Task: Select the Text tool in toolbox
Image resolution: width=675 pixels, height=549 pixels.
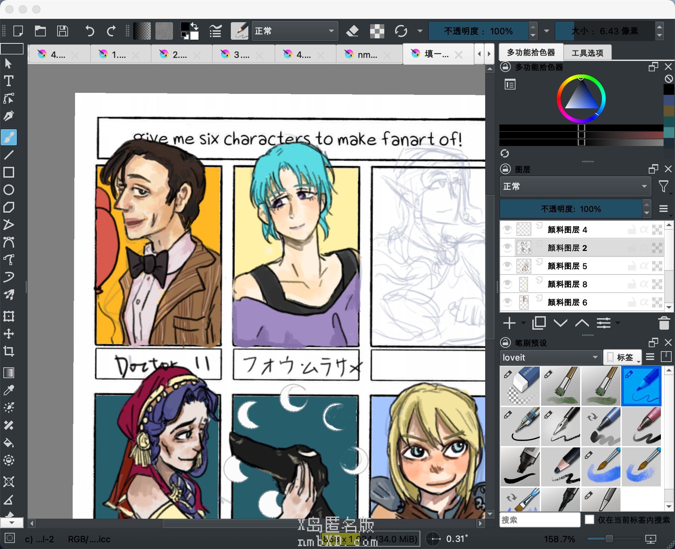Action: pyautogui.click(x=9, y=81)
